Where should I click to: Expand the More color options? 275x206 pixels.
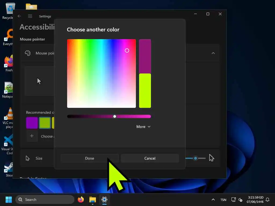143,127
